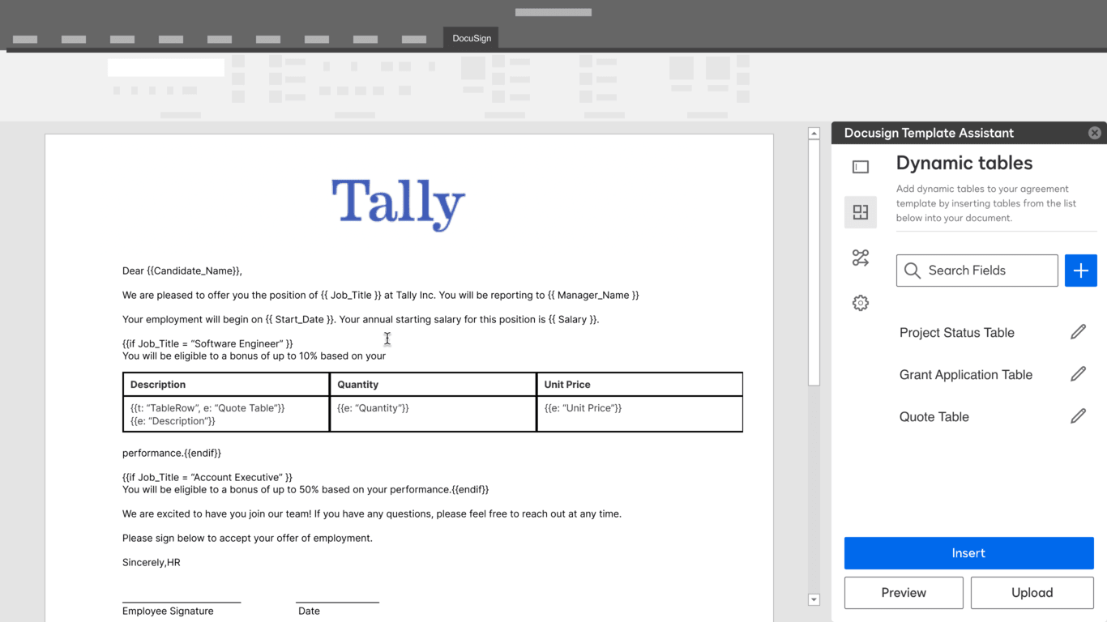Select Grant Application Table entry
1107x622 pixels.
pos(965,375)
